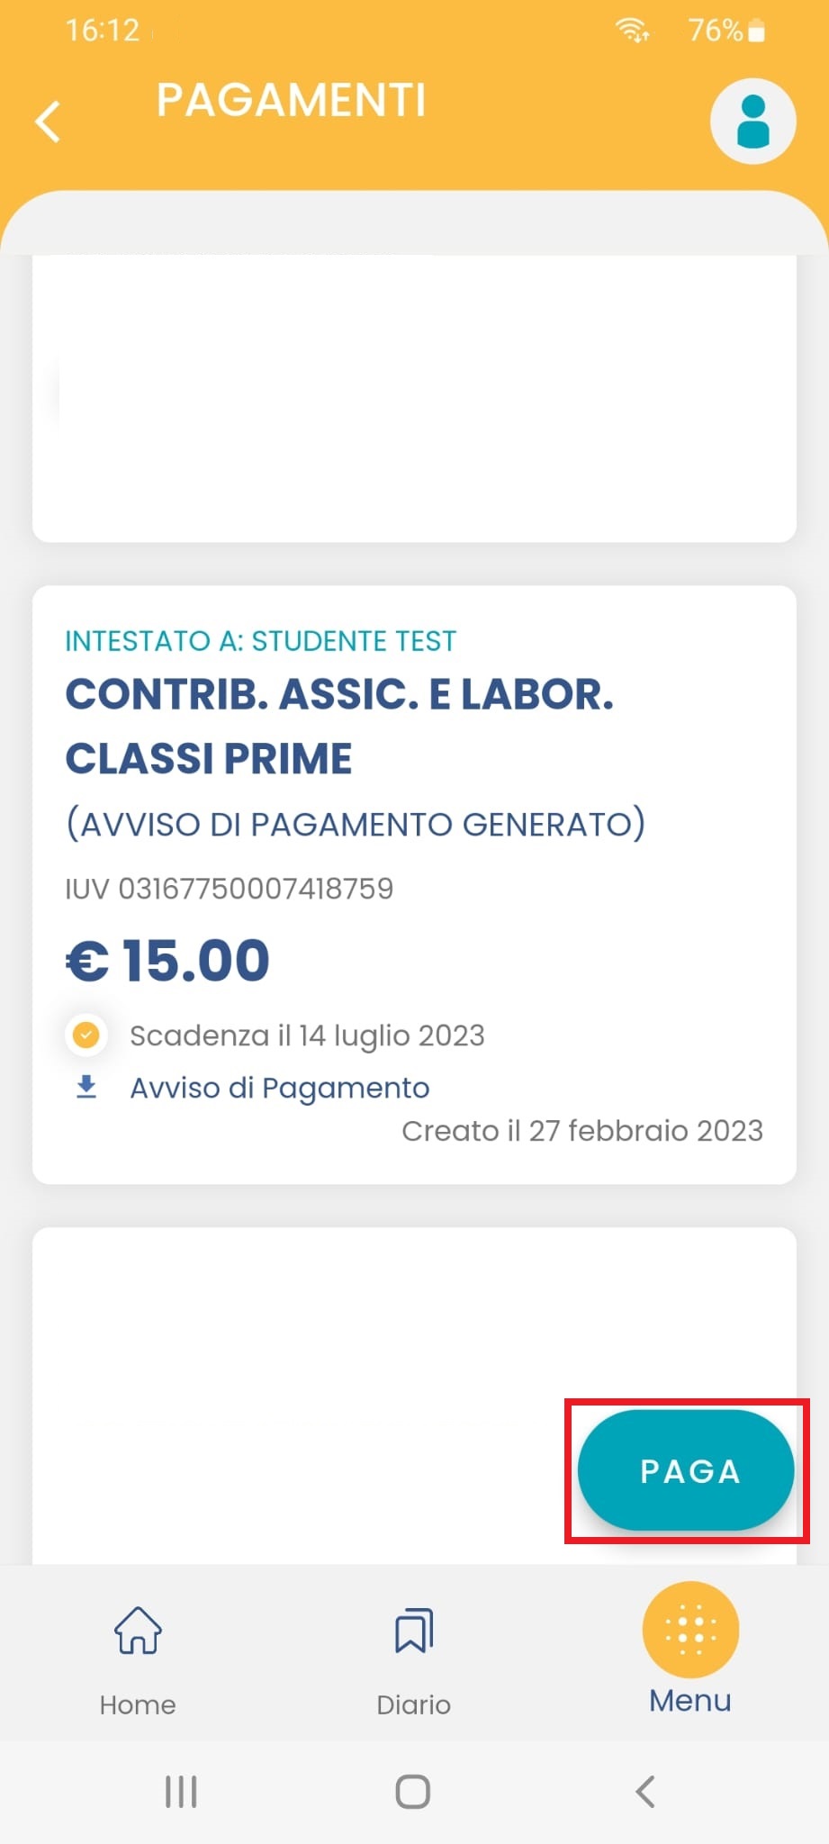Image resolution: width=829 pixels, height=1844 pixels.
Task: Open the Diario bookmark icon
Action: [x=414, y=1631]
